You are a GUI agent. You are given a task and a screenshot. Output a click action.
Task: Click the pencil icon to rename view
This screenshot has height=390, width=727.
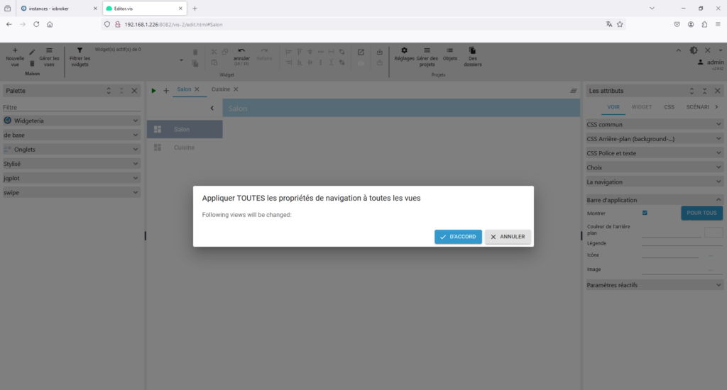[x=32, y=52]
